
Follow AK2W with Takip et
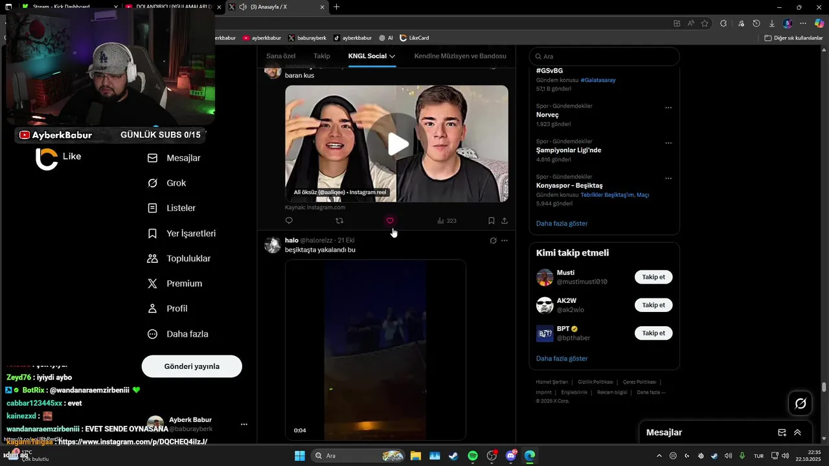pyautogui.click(x=653, y=305)
